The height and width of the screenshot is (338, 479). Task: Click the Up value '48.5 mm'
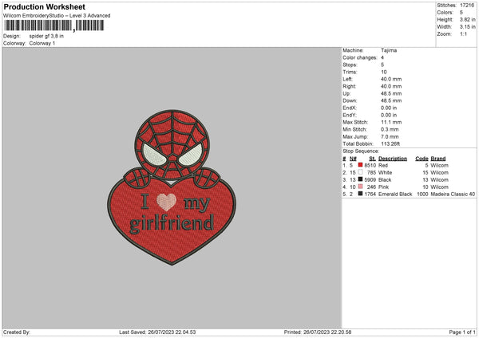[x=391, y=93]
